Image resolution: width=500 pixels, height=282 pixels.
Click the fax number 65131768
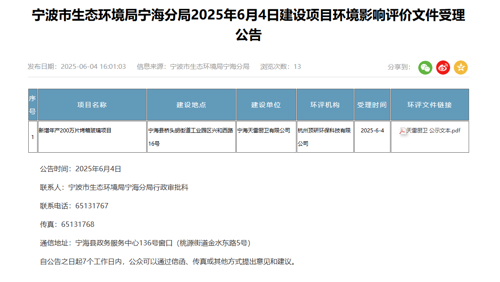coord(78,224)
